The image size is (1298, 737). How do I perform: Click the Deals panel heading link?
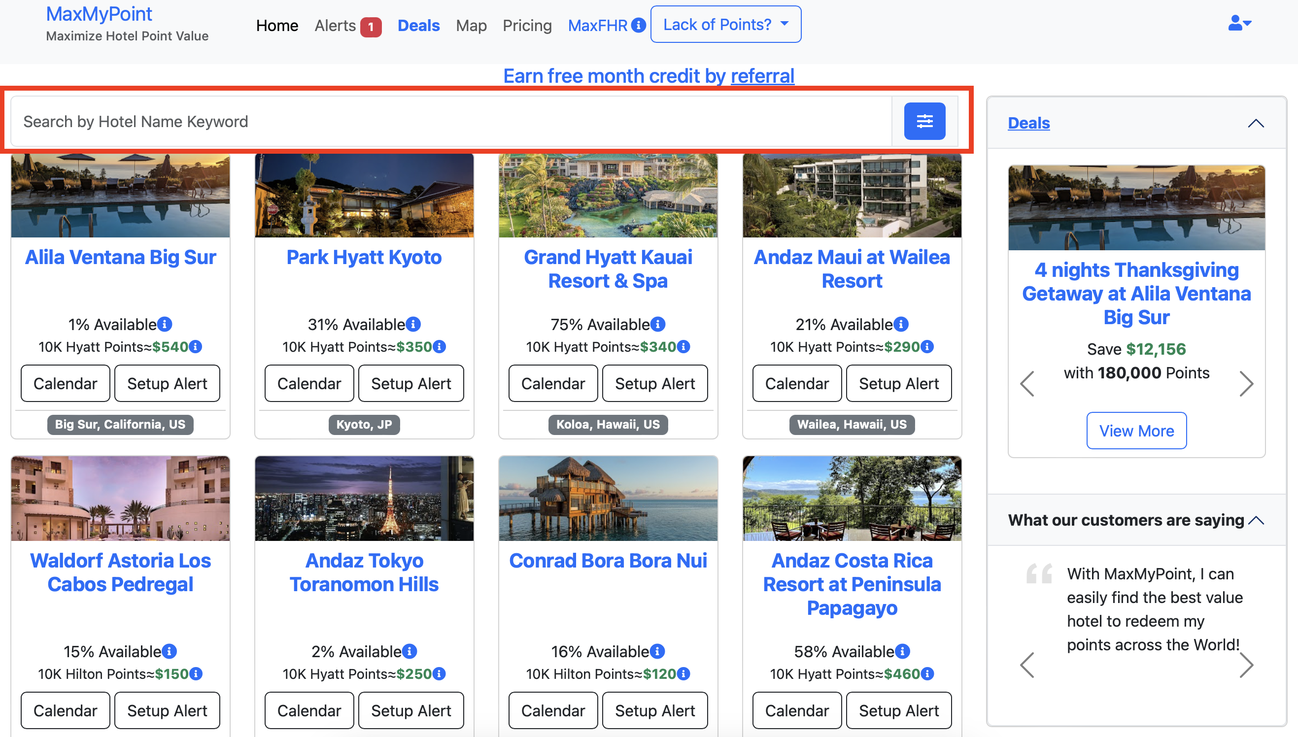pyautogui.click(x=1028, y=123)
